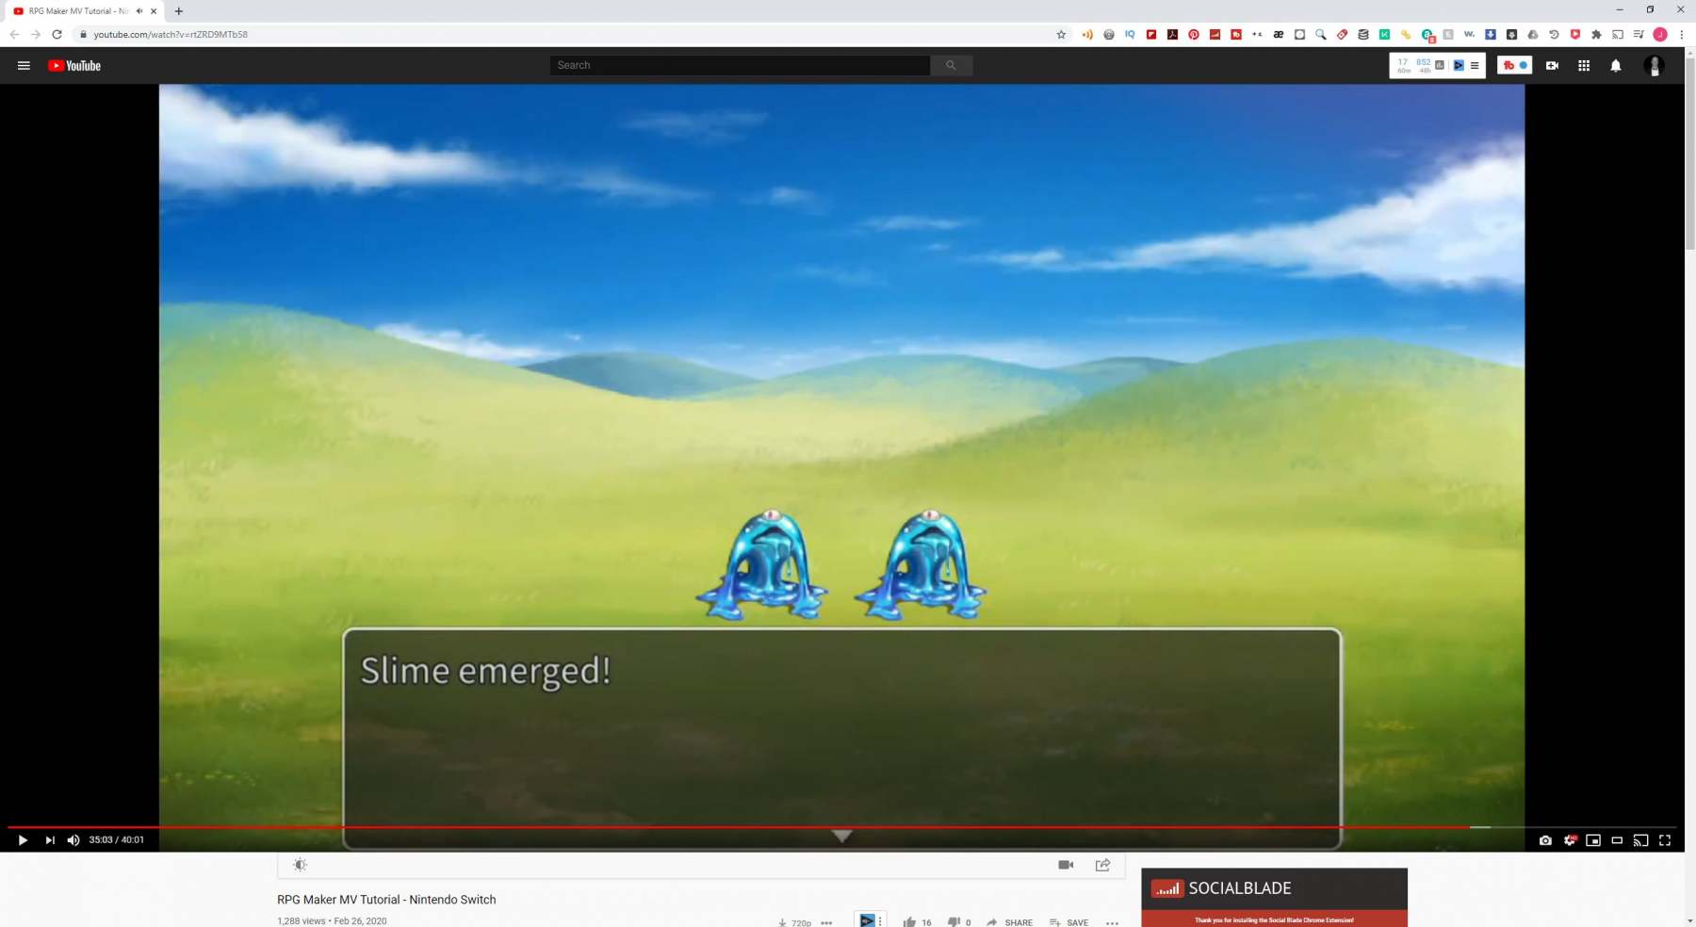The image size is (1696, 927).
Task: Open the magnifier extension icon
Action: [x=1321, y=34]
